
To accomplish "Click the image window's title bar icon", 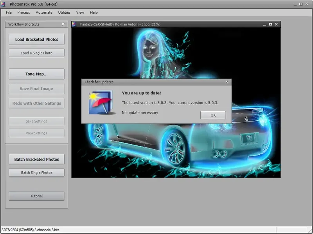I will point(74,24).
